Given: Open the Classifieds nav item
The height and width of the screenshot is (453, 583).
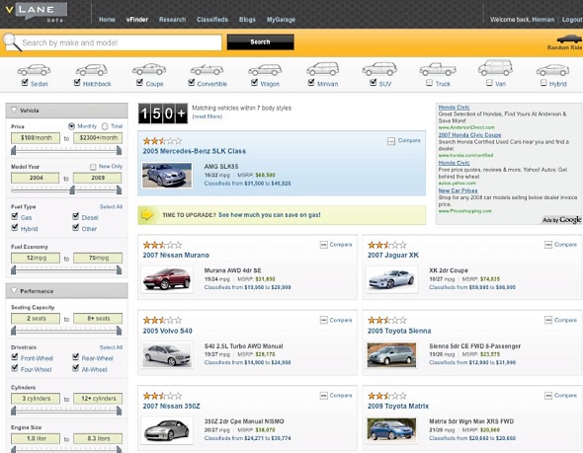Looking at the screenshot, I should click(211, 20).
